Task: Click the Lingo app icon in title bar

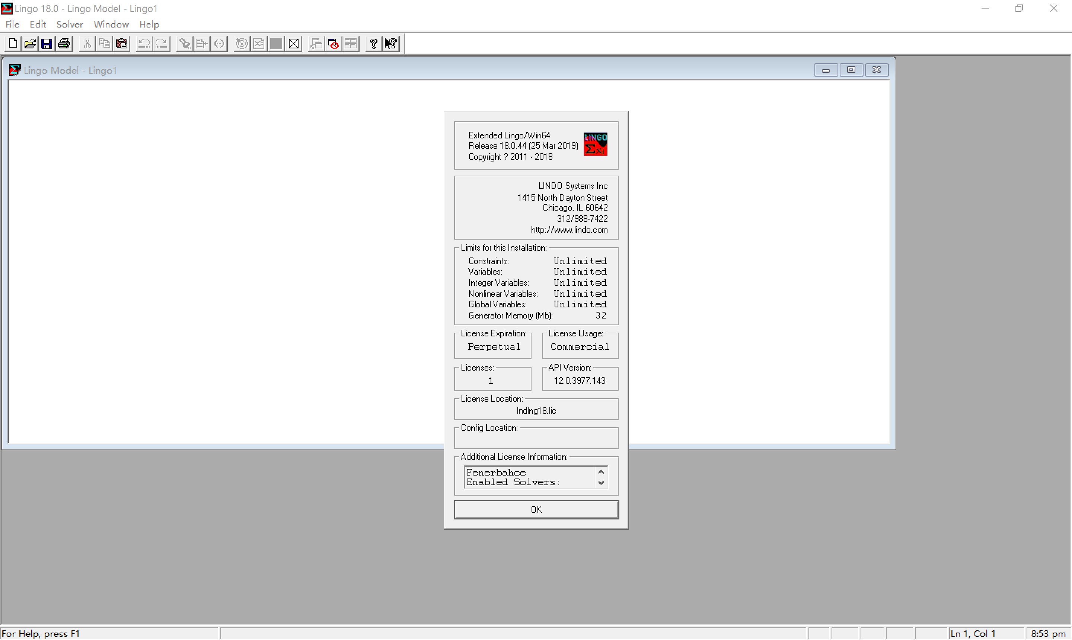Action: tap(6, 8)
